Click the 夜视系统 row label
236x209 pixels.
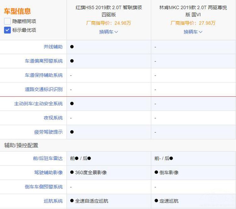[x=53, y=118]
